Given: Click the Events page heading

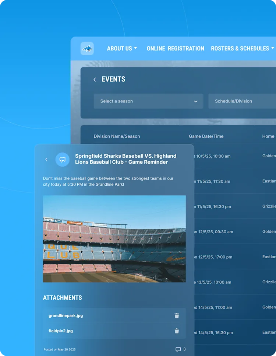Looking at the screenshot, I should pyautogui.click(x=113, y=79).
